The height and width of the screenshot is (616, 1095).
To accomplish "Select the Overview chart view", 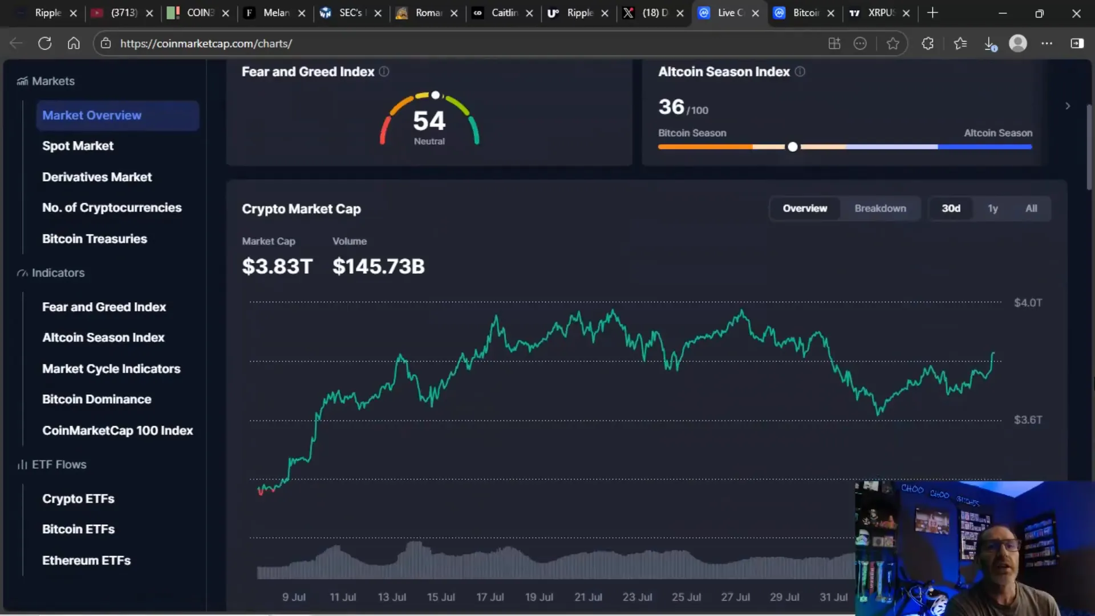I will point(805,209).
